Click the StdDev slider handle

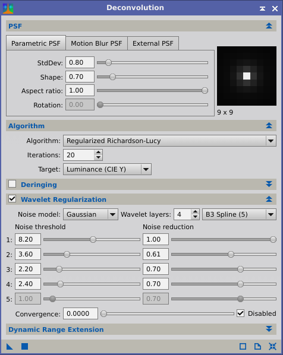[108, 62]
